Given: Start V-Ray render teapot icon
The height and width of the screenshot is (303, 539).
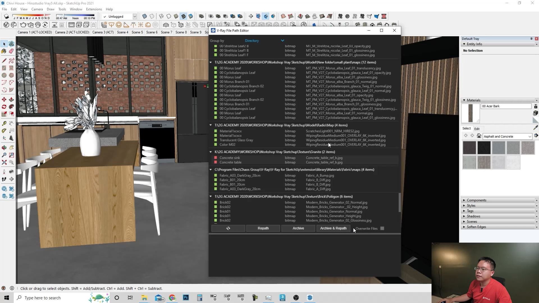Looking at the screenshot, I should click(23, 25).
